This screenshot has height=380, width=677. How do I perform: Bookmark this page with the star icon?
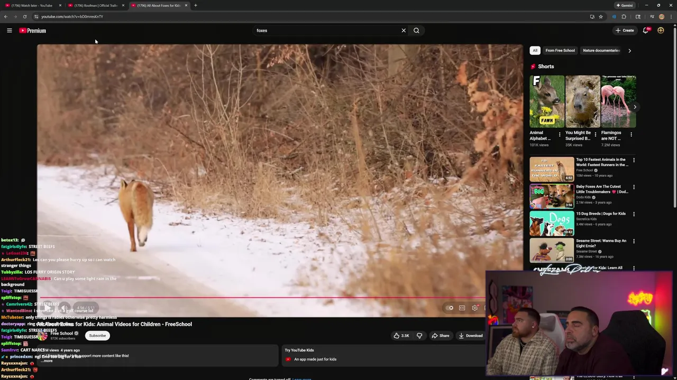pos(601,16)
